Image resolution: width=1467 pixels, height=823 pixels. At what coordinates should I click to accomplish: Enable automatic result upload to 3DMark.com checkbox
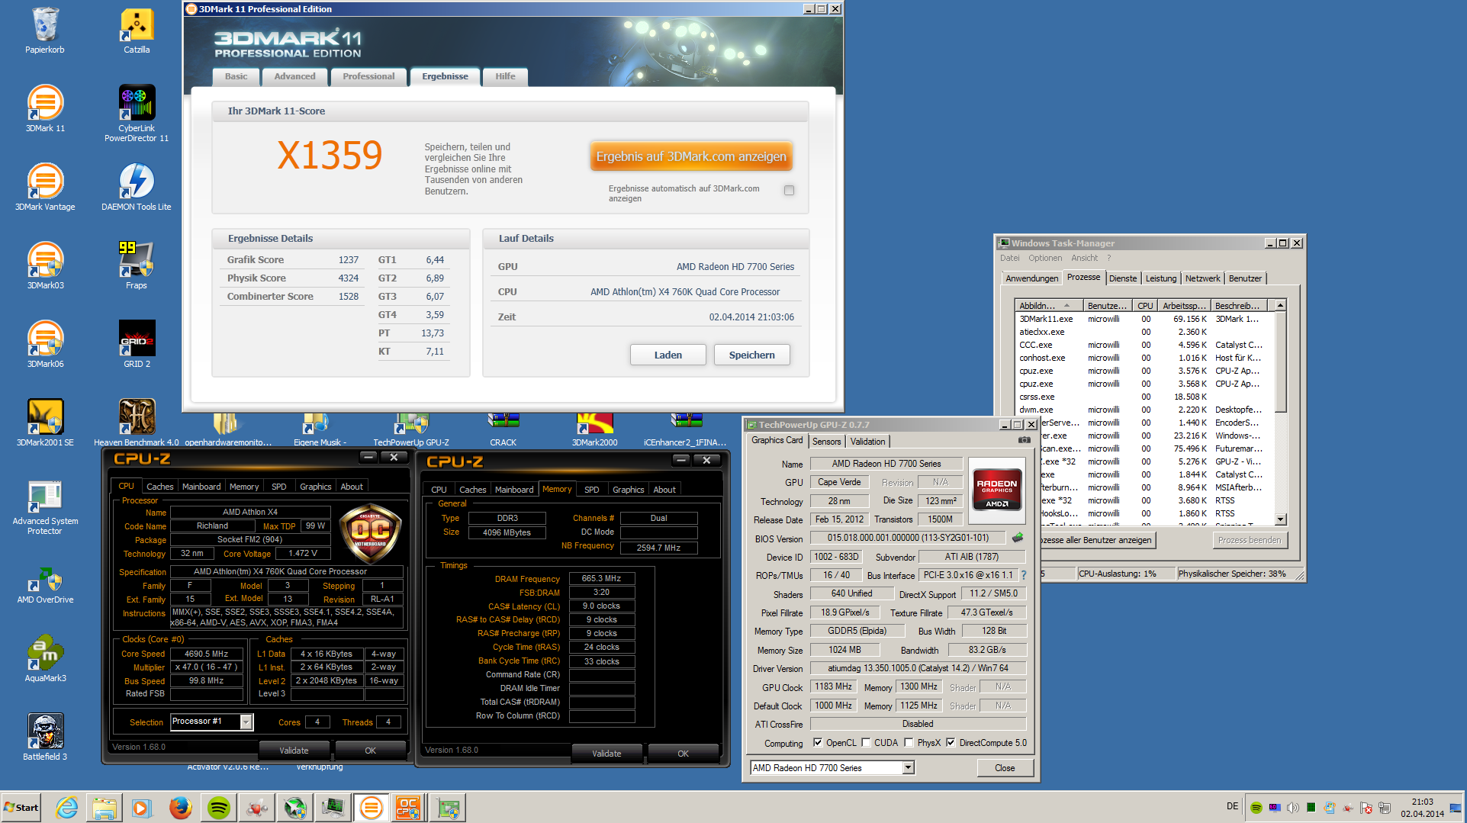click(789, 191)
